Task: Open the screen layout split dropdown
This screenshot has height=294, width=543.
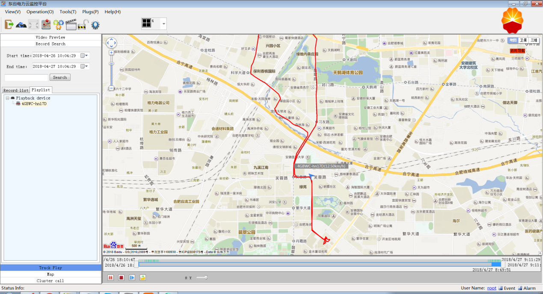Action: pos(163,24)
